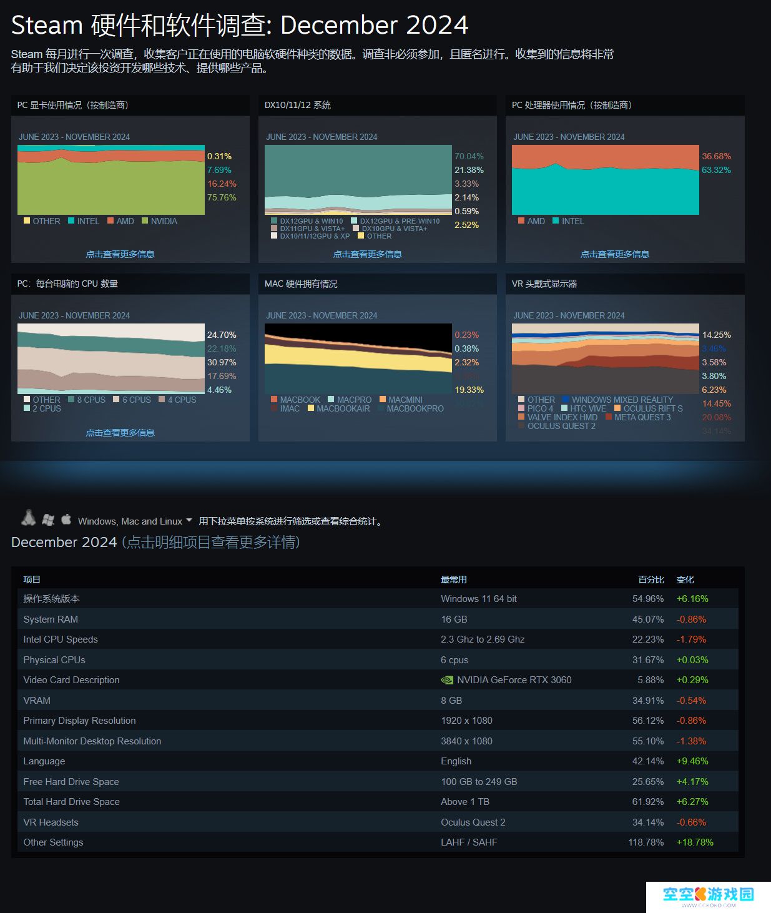This screenshot has width=771, height=913.
Task: Open the Windows, Mac and Linux dropdown
Action: [x=135, y=521]
